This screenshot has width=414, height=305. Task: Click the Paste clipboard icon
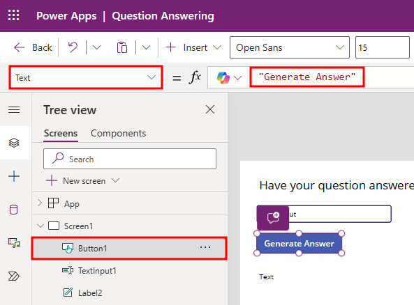click(x=122, y=47)
